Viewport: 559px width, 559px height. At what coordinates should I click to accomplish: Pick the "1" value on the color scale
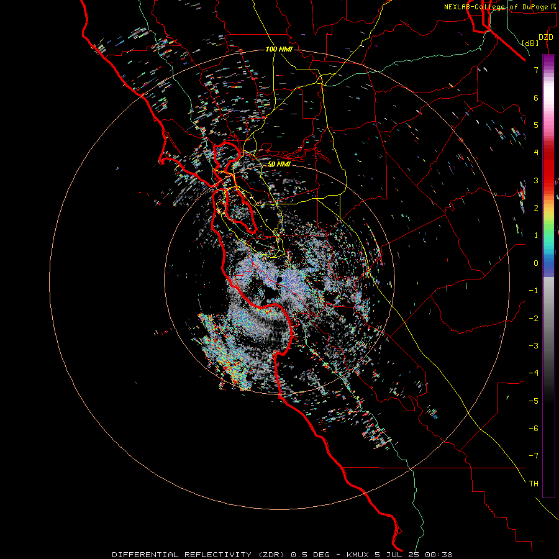[x=536, y=235]
